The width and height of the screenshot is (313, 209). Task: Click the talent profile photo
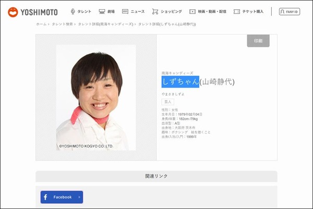pyautogui.click(x=96, y=97)
